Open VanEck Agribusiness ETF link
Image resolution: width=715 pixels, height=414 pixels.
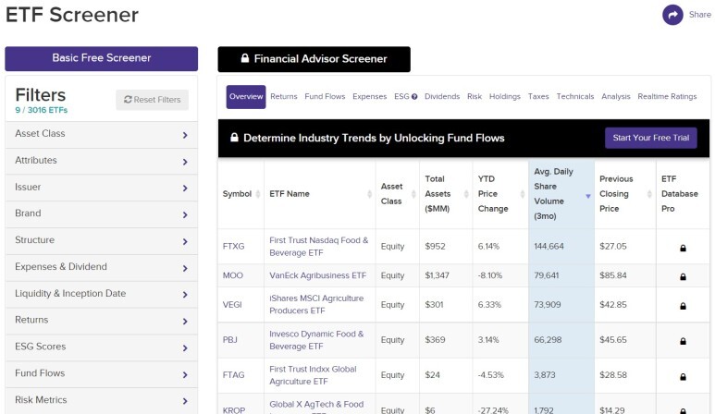(317, 275)
